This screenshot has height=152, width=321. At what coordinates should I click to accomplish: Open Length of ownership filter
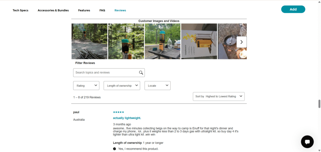tap(122, 86)
